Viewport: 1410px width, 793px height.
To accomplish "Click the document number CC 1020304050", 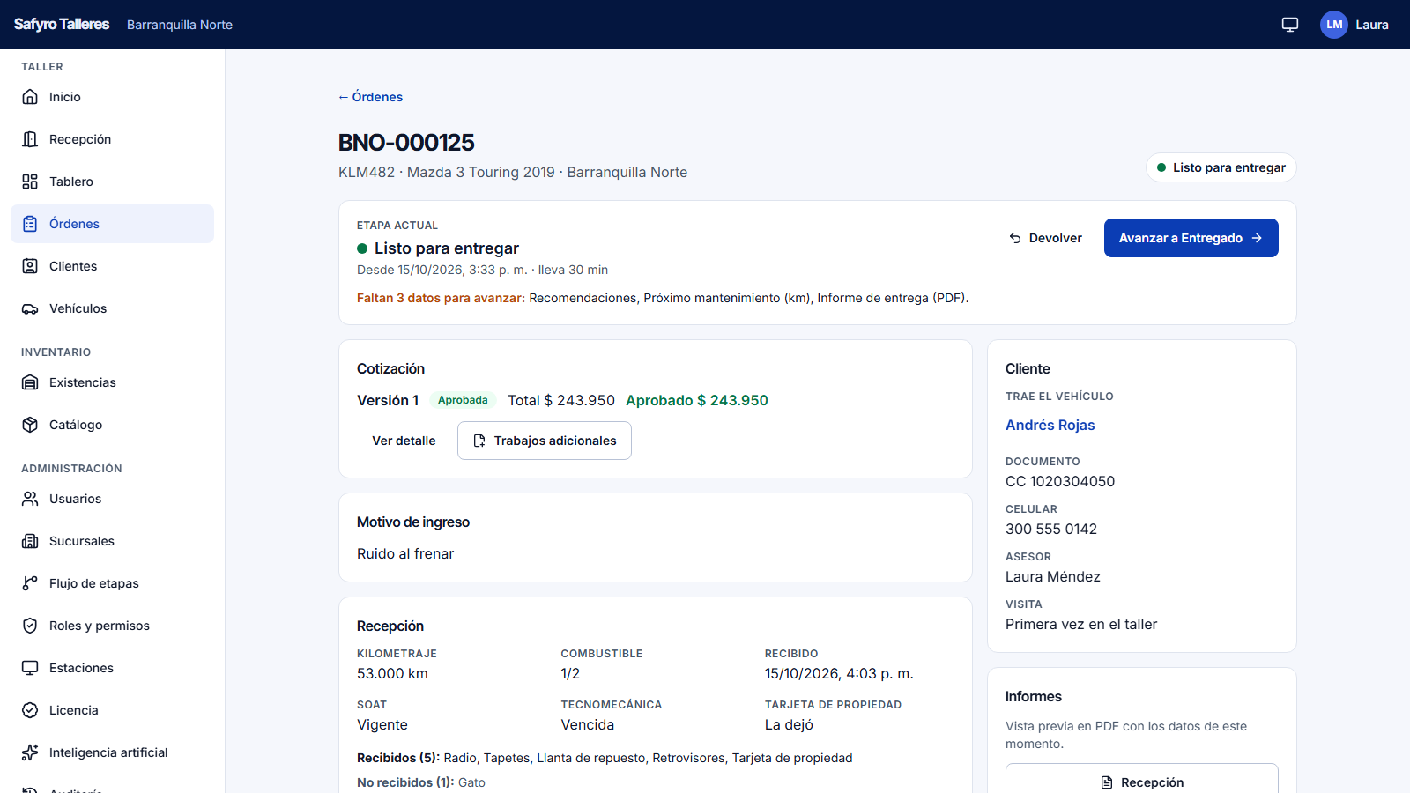I will pos(1060,481).
